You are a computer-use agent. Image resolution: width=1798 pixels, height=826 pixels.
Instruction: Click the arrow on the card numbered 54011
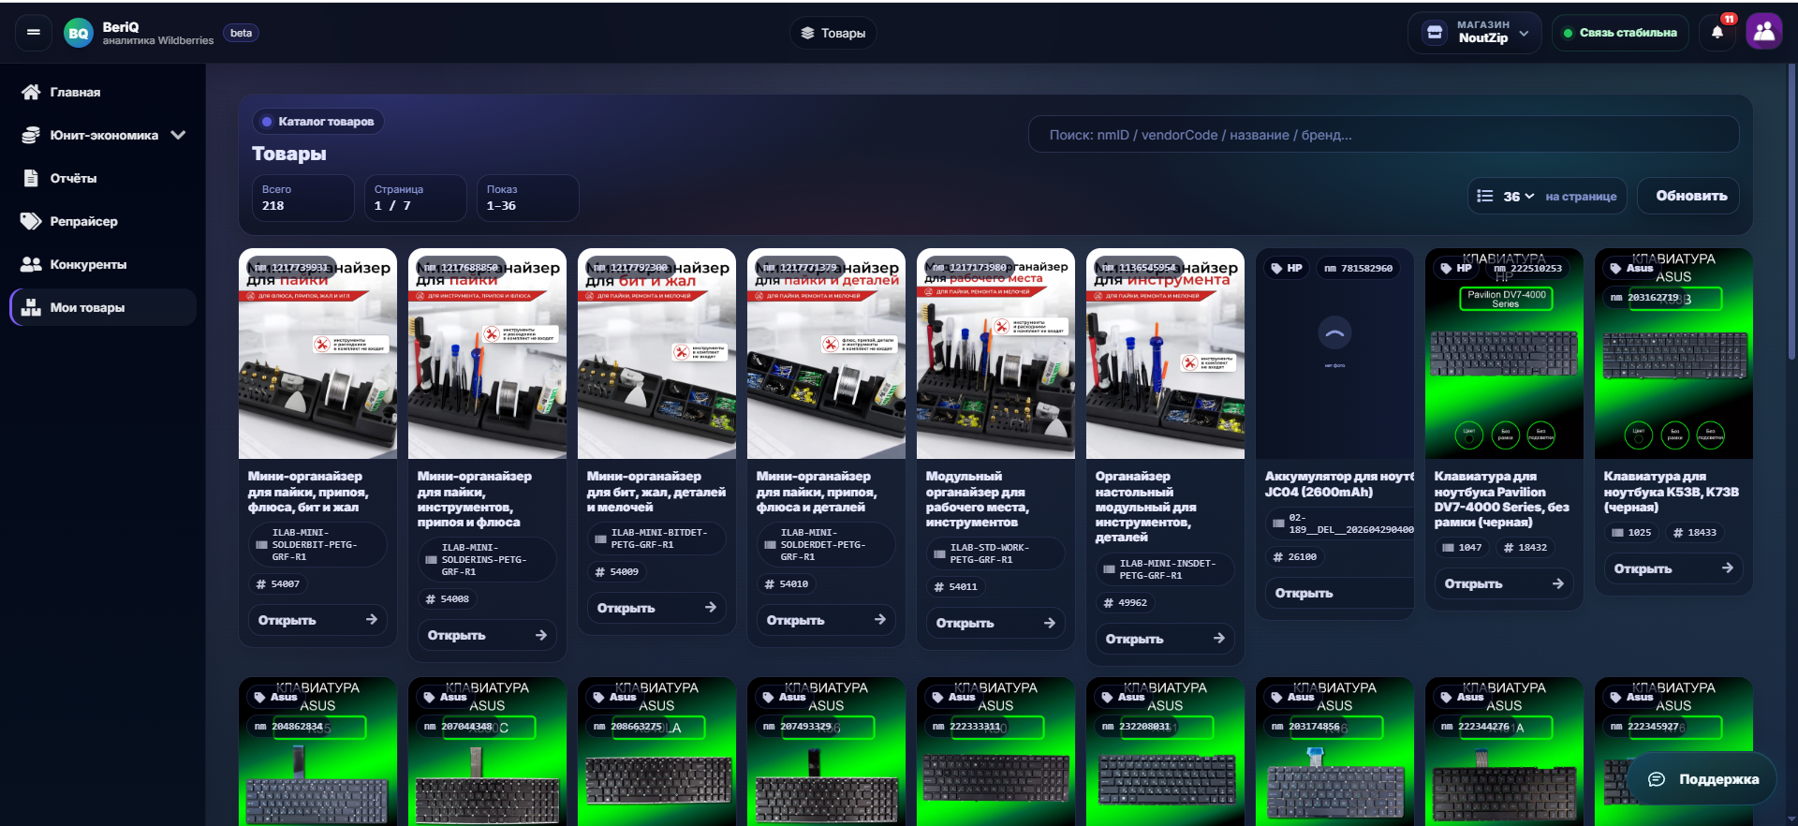[1050, 623]
